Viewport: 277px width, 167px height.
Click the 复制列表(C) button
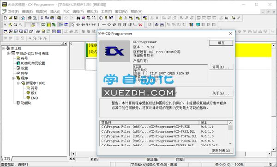point(221,151)
